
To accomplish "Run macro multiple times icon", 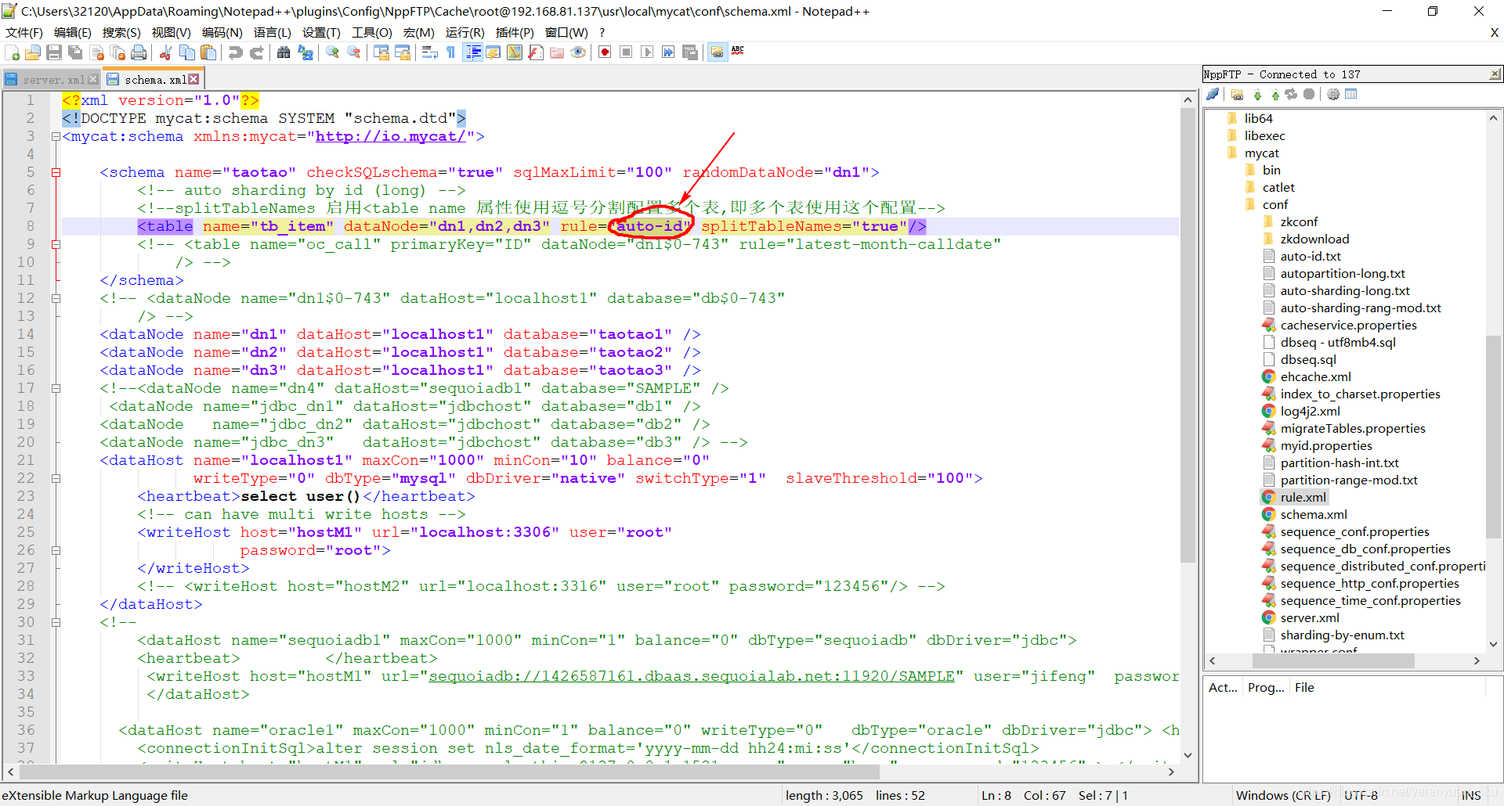I will point(668,52).
